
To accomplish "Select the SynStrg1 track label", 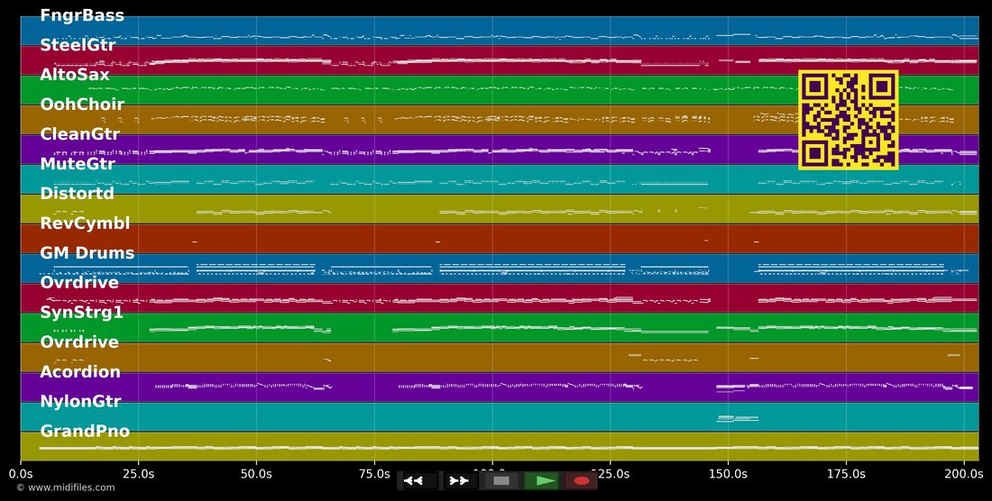I will (81, 312).
